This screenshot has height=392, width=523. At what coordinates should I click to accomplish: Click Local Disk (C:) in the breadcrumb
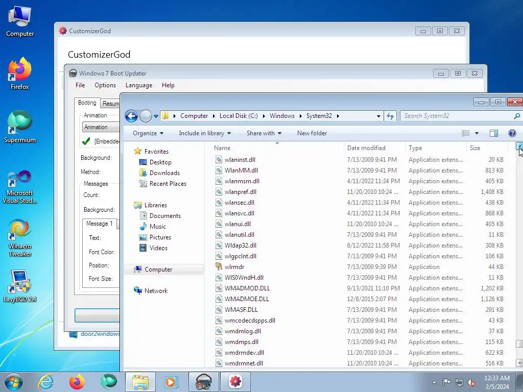coord(239,116)
